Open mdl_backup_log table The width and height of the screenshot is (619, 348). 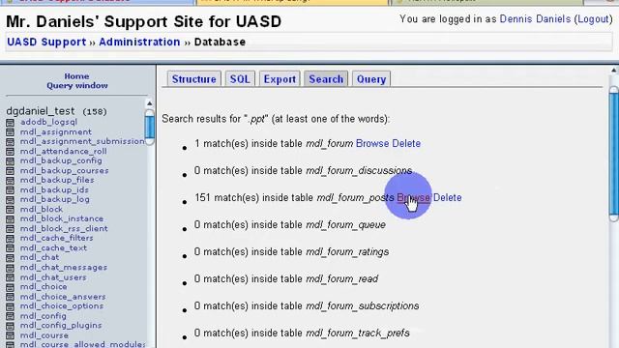(x=55, y=199)
